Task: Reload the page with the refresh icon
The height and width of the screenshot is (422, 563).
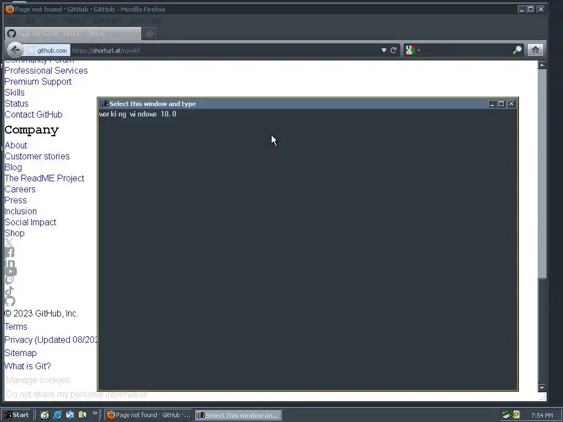Action: click(x=394, y=50)
